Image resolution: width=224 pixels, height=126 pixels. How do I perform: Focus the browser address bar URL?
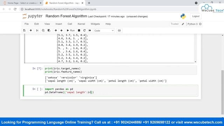(x=61, y=9)
